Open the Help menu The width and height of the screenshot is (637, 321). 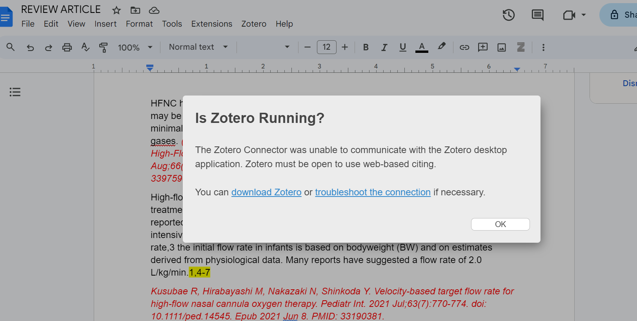(284, 24)
